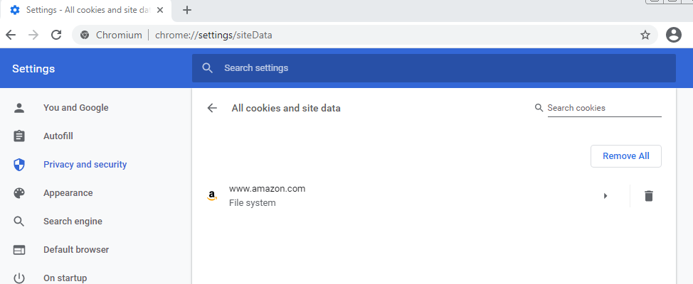Open You and Google section
Image resolution: width=693 pixels, height=284 pixels.
tap(75, 108)
